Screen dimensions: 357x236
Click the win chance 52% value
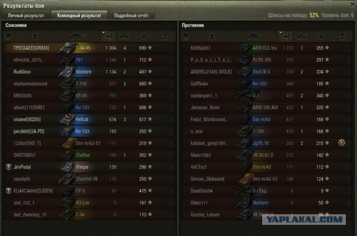tap(314, 15)
